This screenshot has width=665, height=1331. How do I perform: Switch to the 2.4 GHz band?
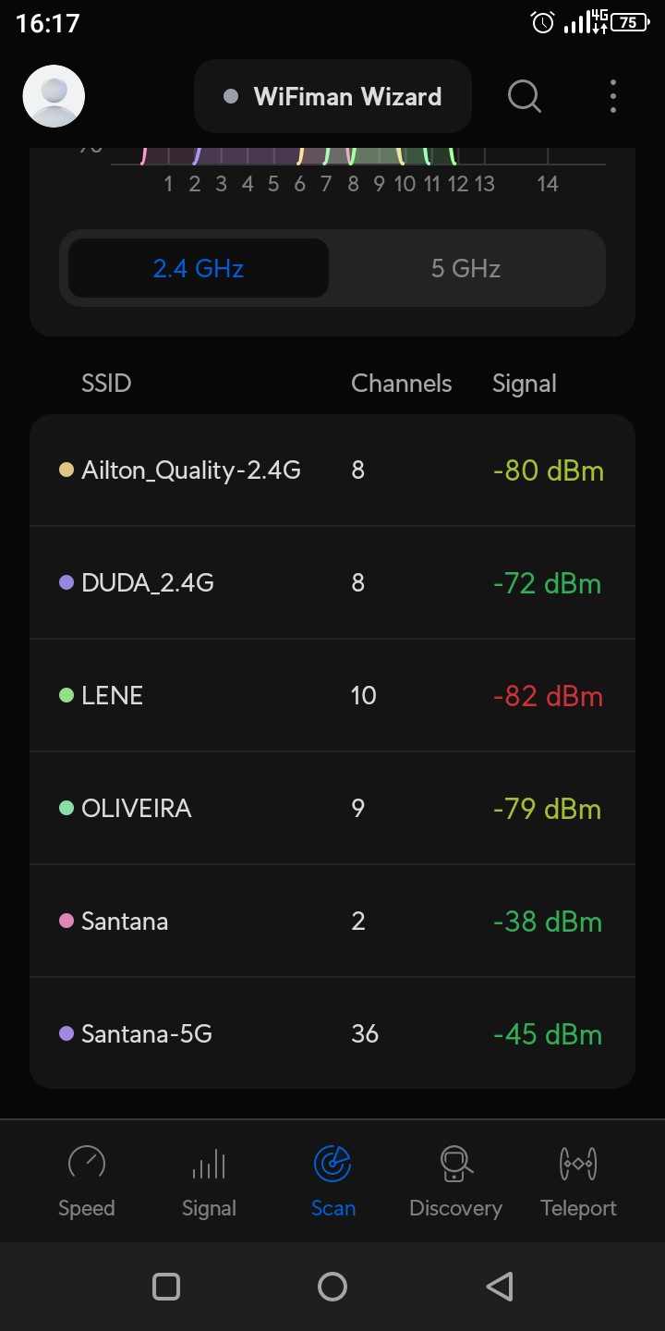(x=199, y=269)
